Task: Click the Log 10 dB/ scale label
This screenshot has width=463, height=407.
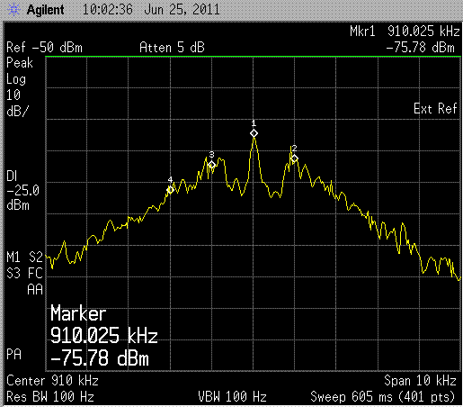Action: pyautogui.click(x=17, y=95)
